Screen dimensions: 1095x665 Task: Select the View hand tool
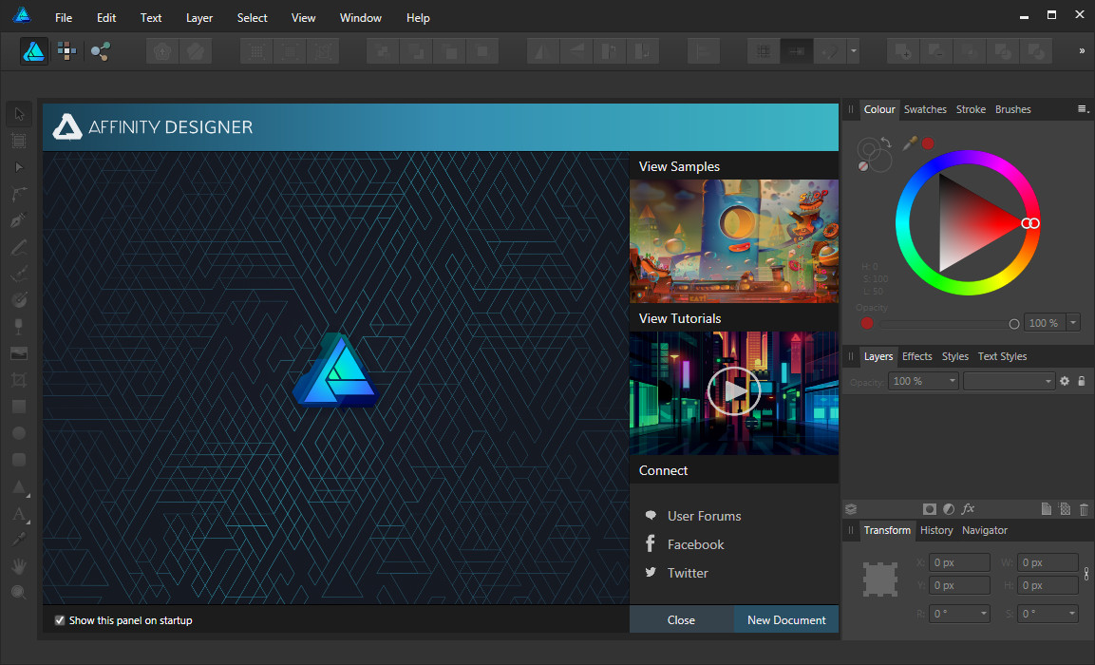(19, 566)
